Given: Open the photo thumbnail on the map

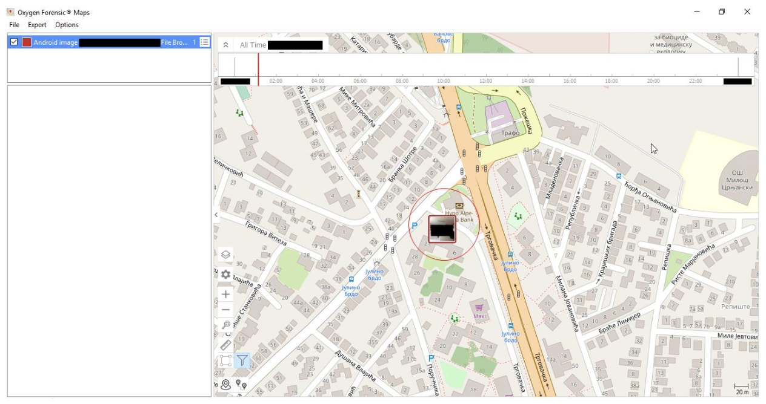Looking at the screenshot, I should 442,229.
